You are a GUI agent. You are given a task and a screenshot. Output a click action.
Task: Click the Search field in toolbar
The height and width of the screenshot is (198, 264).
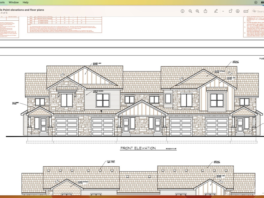tap(260, 11)
